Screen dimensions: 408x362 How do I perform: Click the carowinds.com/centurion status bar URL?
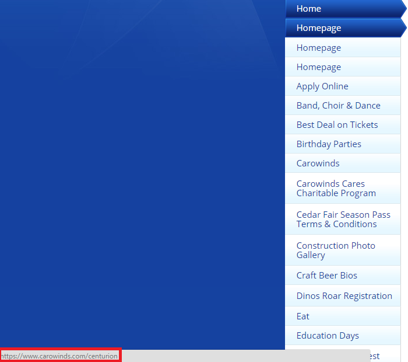(59, 356)
